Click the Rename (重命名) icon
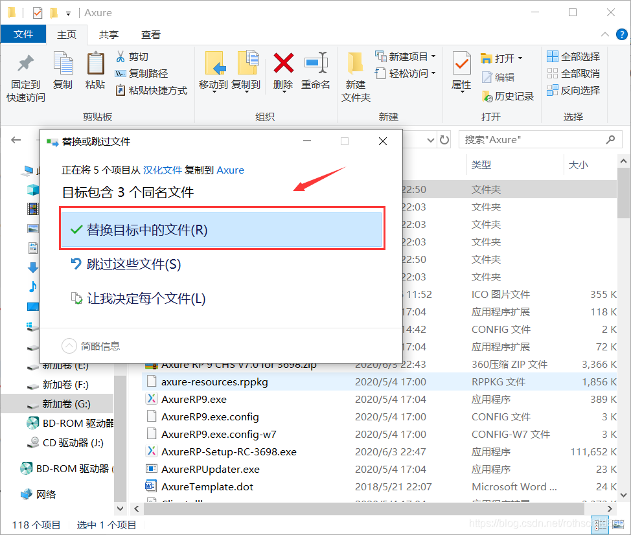The width and height of the screenshot is (631, 535). pos(316,63)
